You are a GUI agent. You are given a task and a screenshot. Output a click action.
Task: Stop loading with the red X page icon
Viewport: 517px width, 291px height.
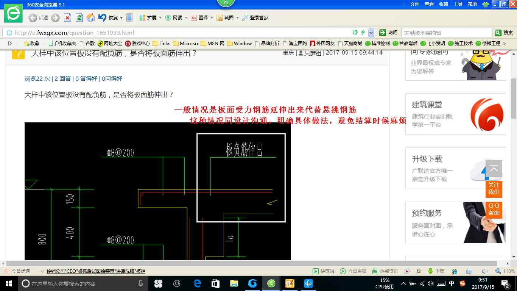(x=68, y=18)
